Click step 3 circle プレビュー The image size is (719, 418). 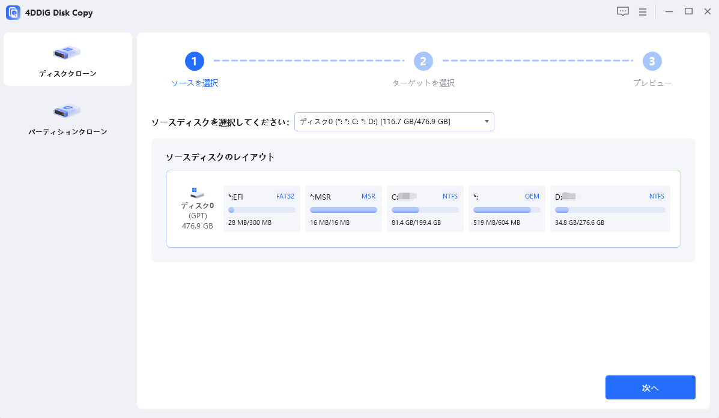(652, 61)
